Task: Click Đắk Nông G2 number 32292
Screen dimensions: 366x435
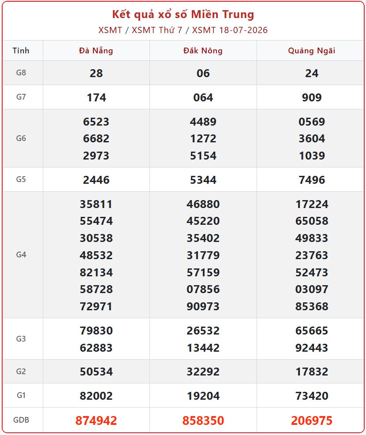Action: tap(203, 372)
